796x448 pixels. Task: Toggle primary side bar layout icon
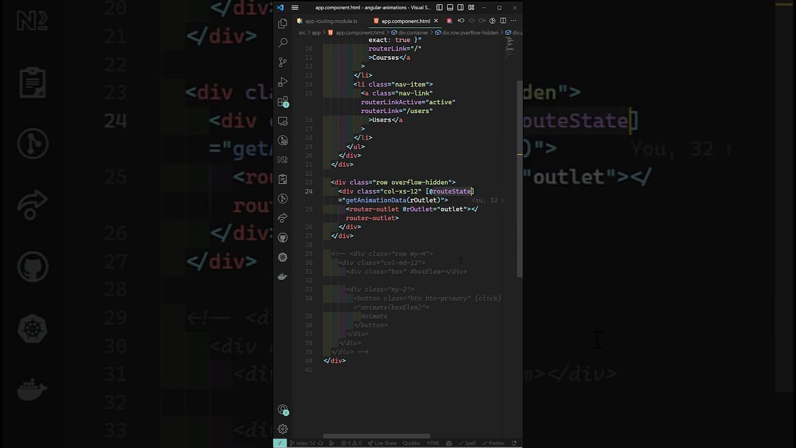coord(440,7)
